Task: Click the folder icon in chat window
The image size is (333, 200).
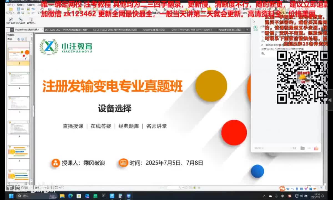Action: pos(302,148)
